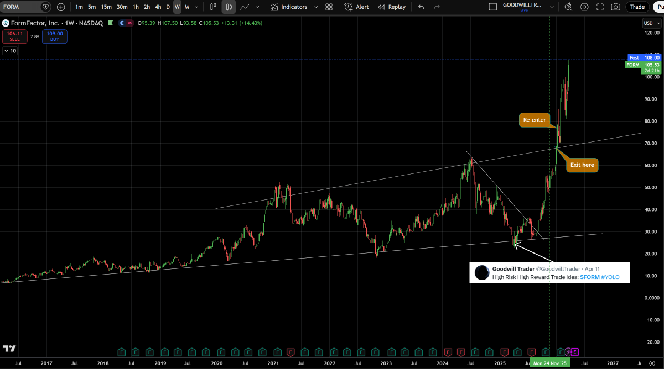664x369 pixels.
Task: Open the indicator templates grid icon
Action: pos(329,7)
